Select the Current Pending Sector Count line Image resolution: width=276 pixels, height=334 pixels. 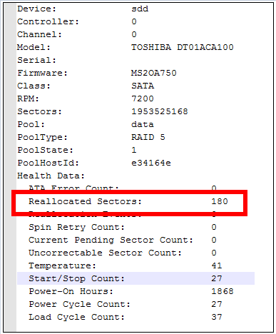click(123, 240)
